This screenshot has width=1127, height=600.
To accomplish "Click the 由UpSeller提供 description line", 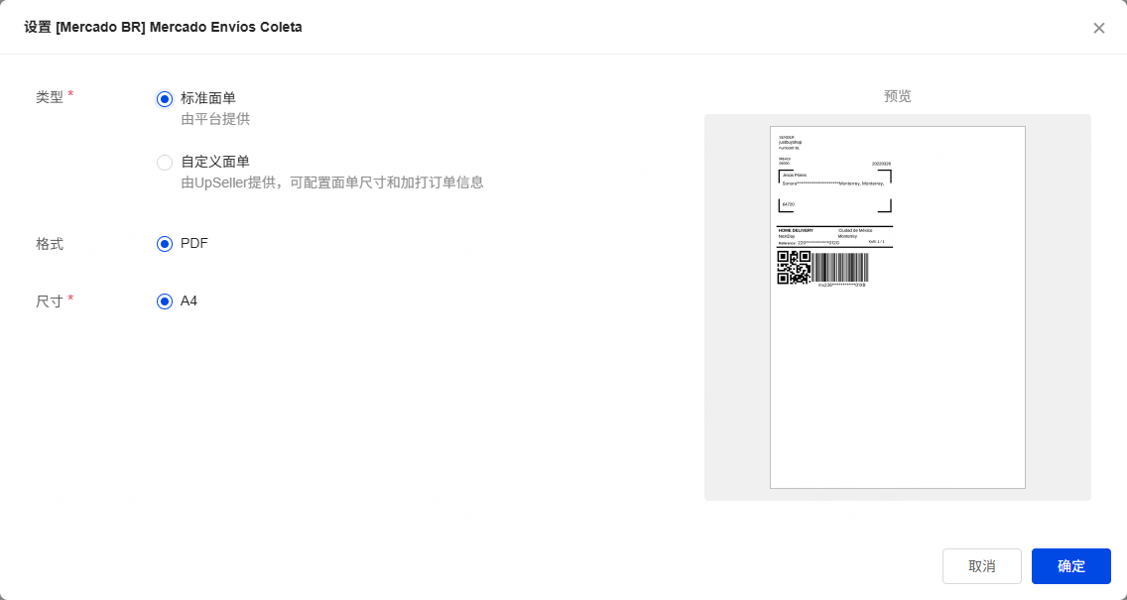I will (331, 183).
